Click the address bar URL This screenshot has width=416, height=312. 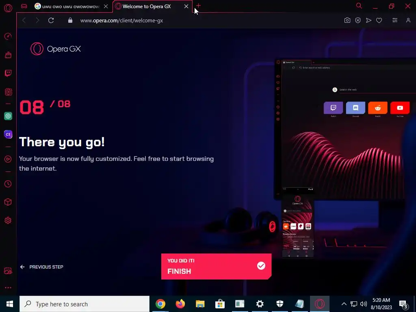coord(121,20)
